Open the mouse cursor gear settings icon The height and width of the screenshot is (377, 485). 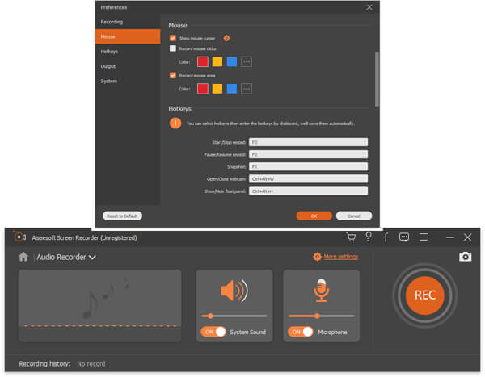click(x=226, y=38)
